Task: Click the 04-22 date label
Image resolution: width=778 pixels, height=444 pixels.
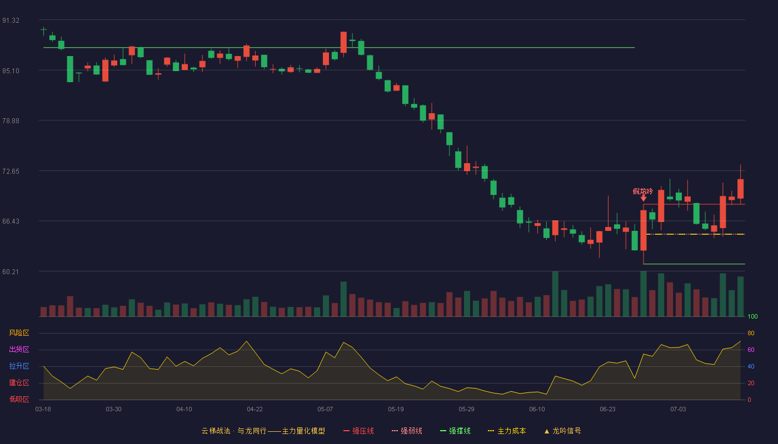Action: pyautogui.click(x=255, y=409)
